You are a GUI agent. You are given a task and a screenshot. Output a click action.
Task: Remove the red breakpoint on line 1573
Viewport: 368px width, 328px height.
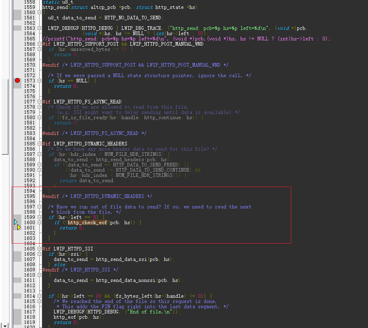(17, 81)
